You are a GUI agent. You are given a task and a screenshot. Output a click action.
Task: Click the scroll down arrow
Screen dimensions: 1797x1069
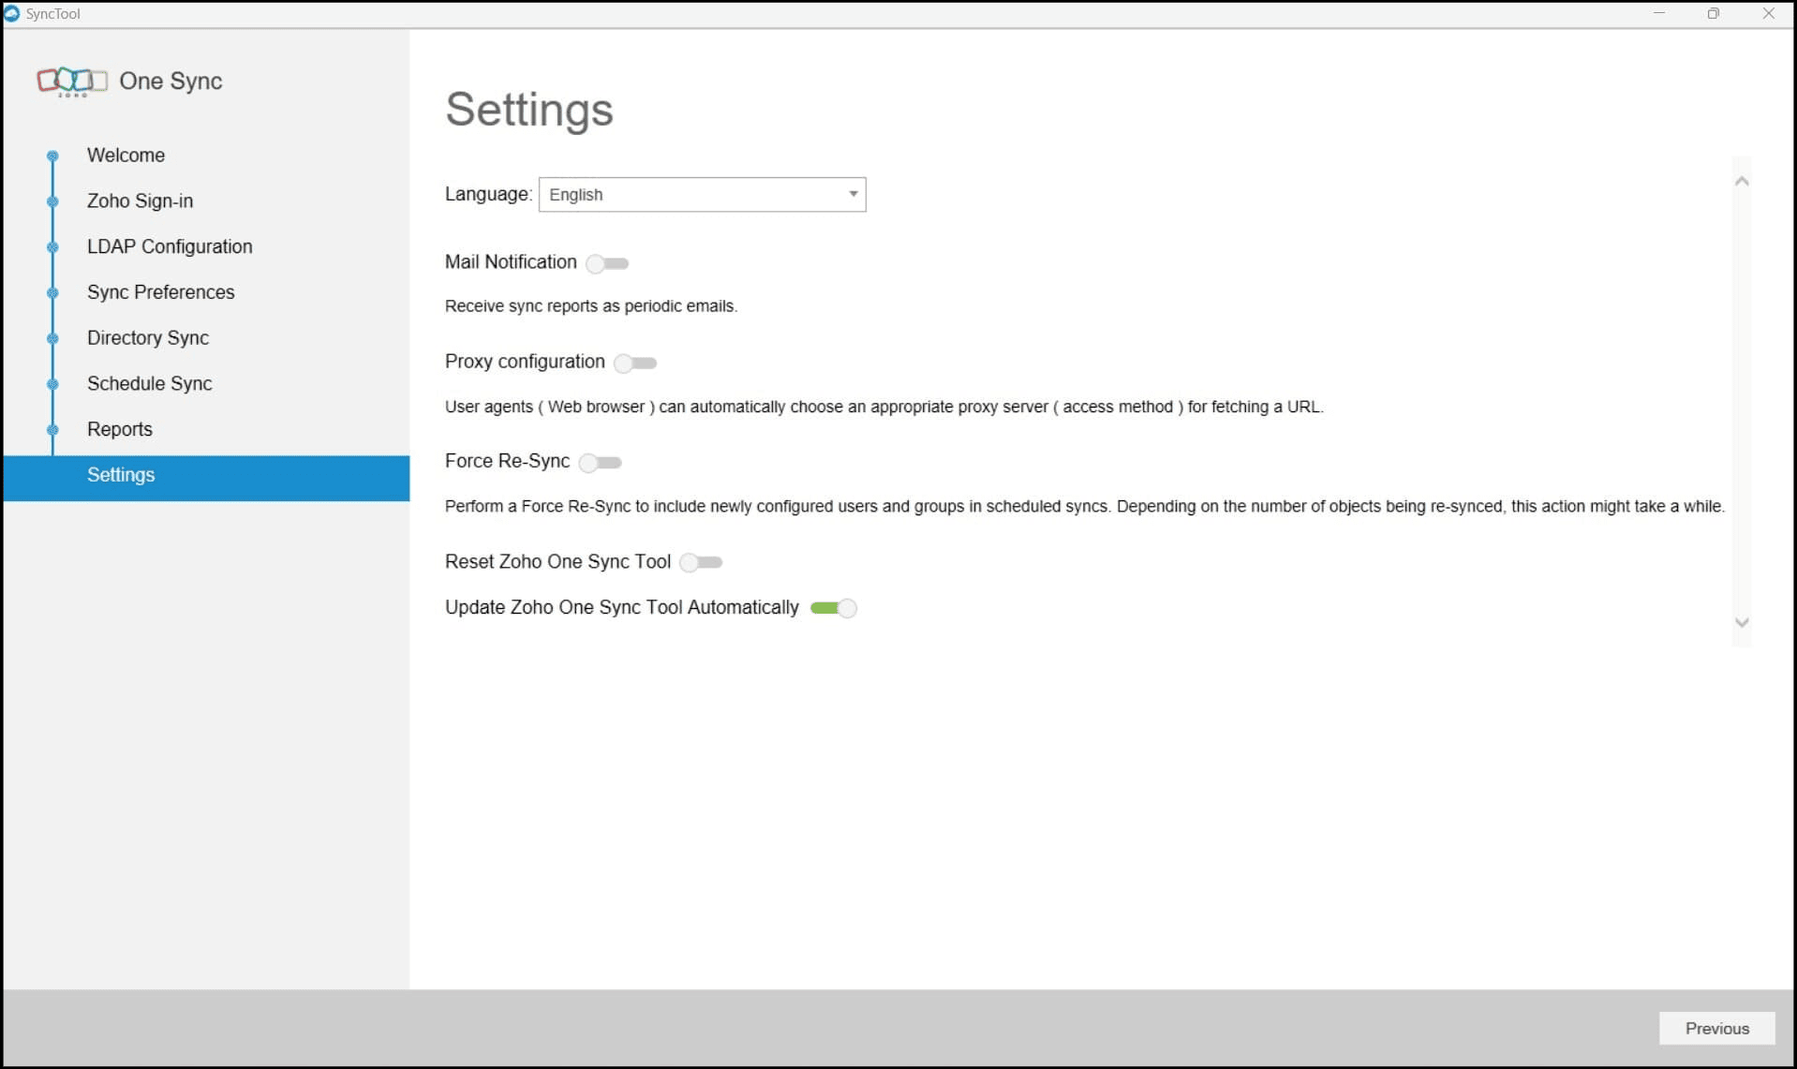1742,623
